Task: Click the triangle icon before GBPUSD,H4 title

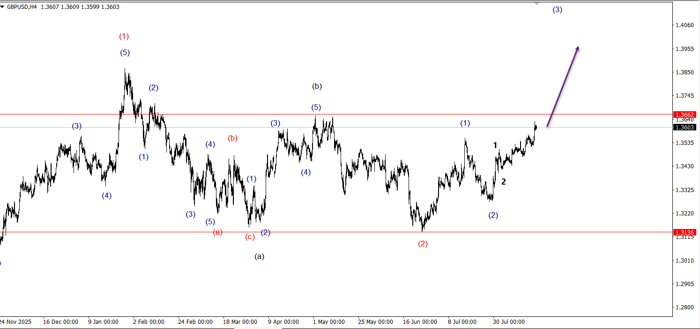Action: click(x=3, y=7)
